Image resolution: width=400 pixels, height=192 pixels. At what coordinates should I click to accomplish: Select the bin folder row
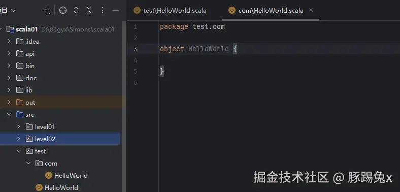pyautogui.click(x=60, y=66)
